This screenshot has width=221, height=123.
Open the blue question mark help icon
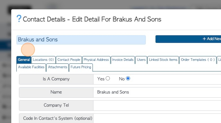coord(19,19)
